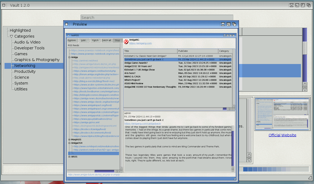
Task: Collapse the Categories tree node
Action: (11, 37)
